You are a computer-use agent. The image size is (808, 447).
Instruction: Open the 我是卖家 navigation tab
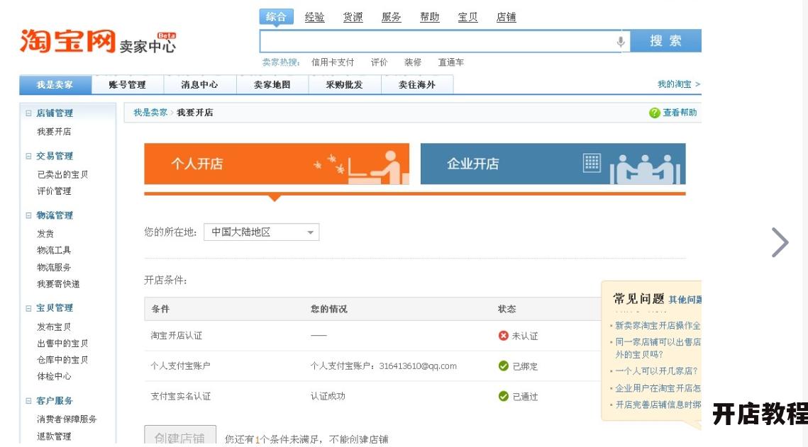pos(55,84)
